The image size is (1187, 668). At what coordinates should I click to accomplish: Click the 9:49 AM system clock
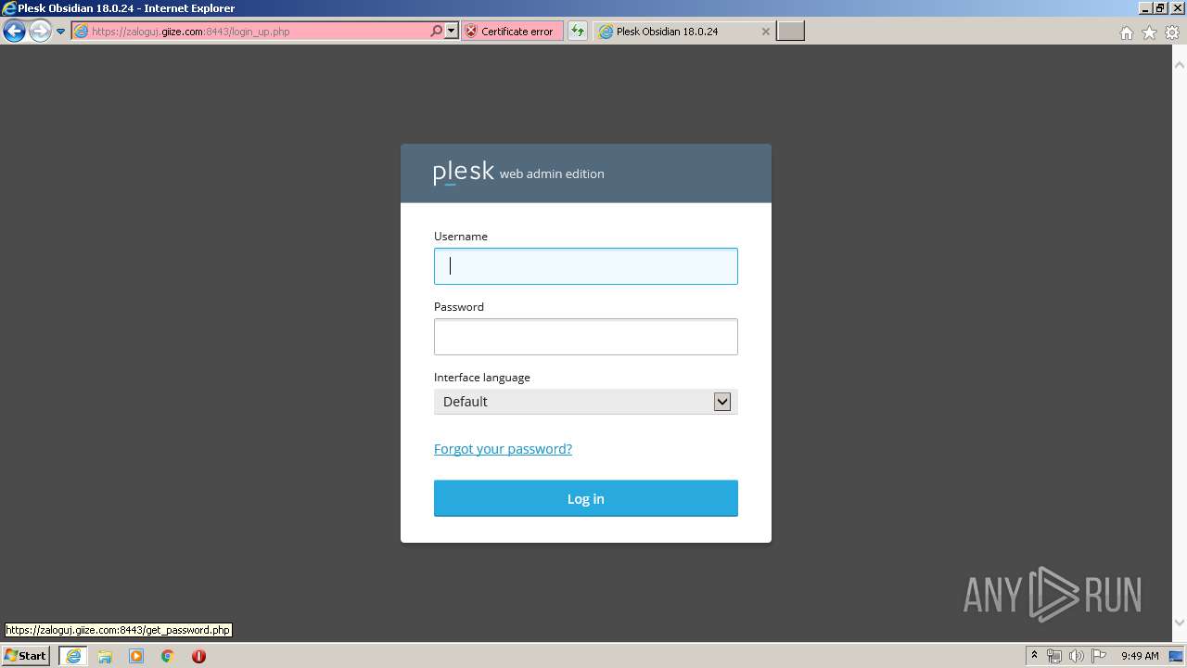pos(1140,656)
